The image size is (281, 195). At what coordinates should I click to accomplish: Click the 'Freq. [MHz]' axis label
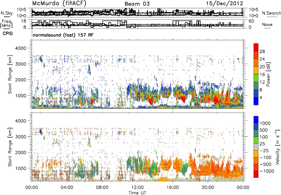click(7, 24)
